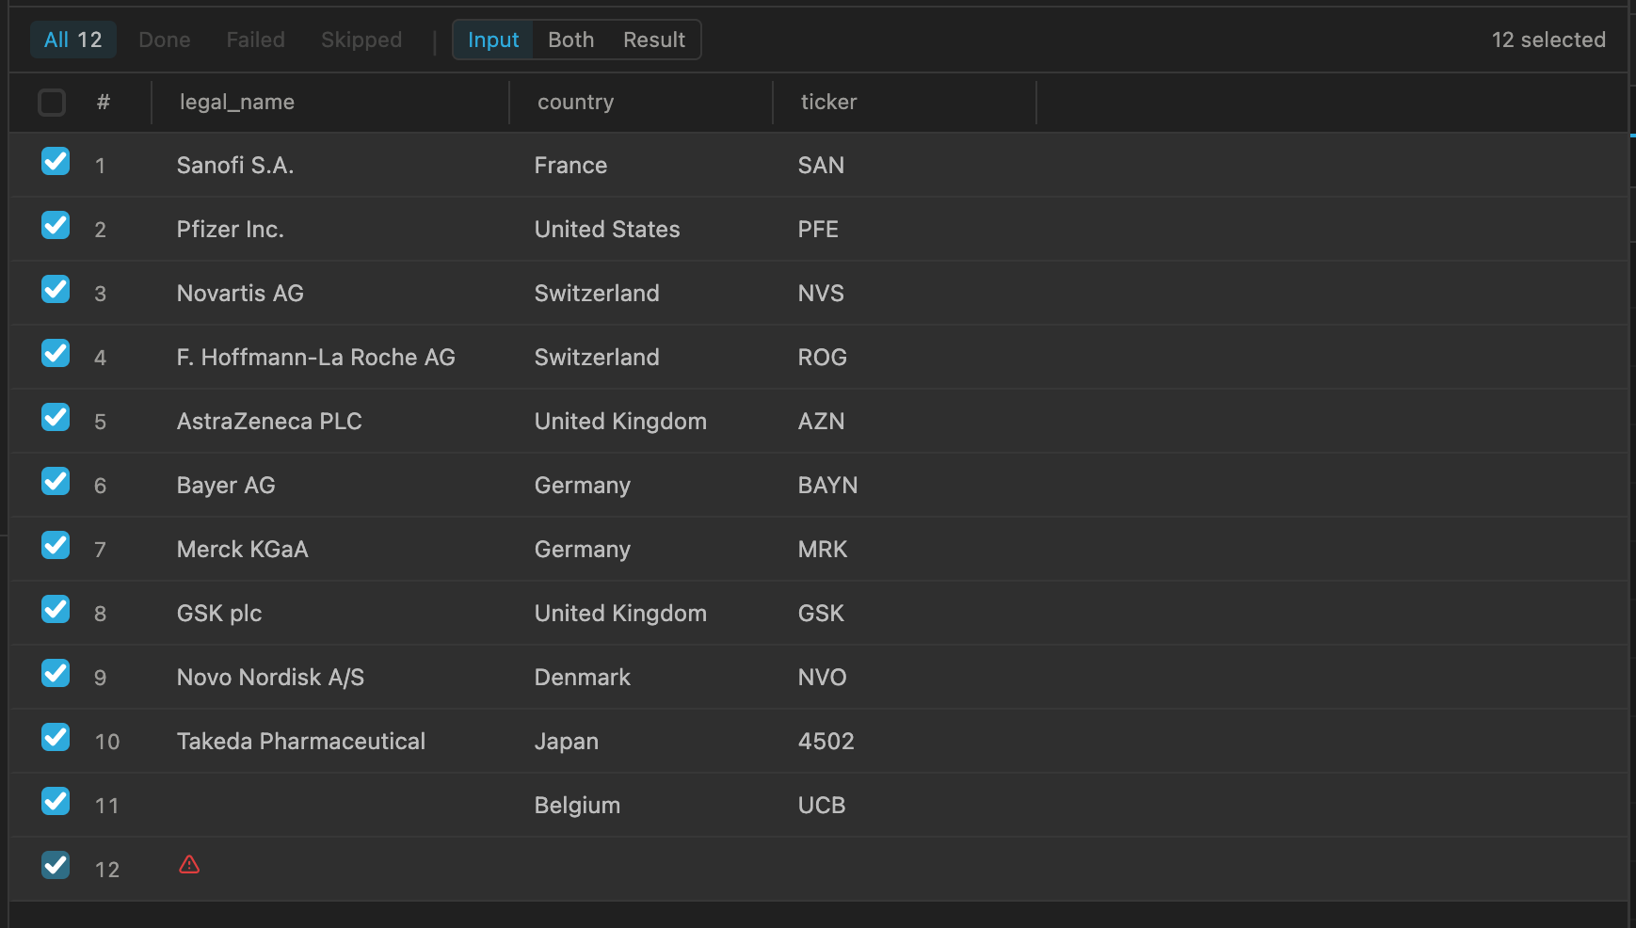Image resolution: width=1636 pixels, height=928 pixels.
Task: Deselect the AstraZeneca PLC row checkbox
Action: point(56,418)
